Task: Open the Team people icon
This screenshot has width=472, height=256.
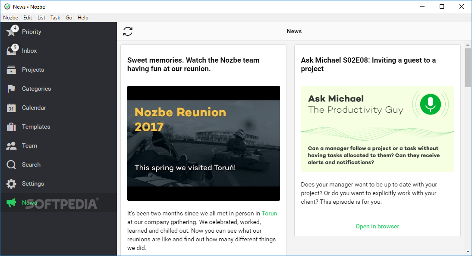Action: [x=11, y=146]
